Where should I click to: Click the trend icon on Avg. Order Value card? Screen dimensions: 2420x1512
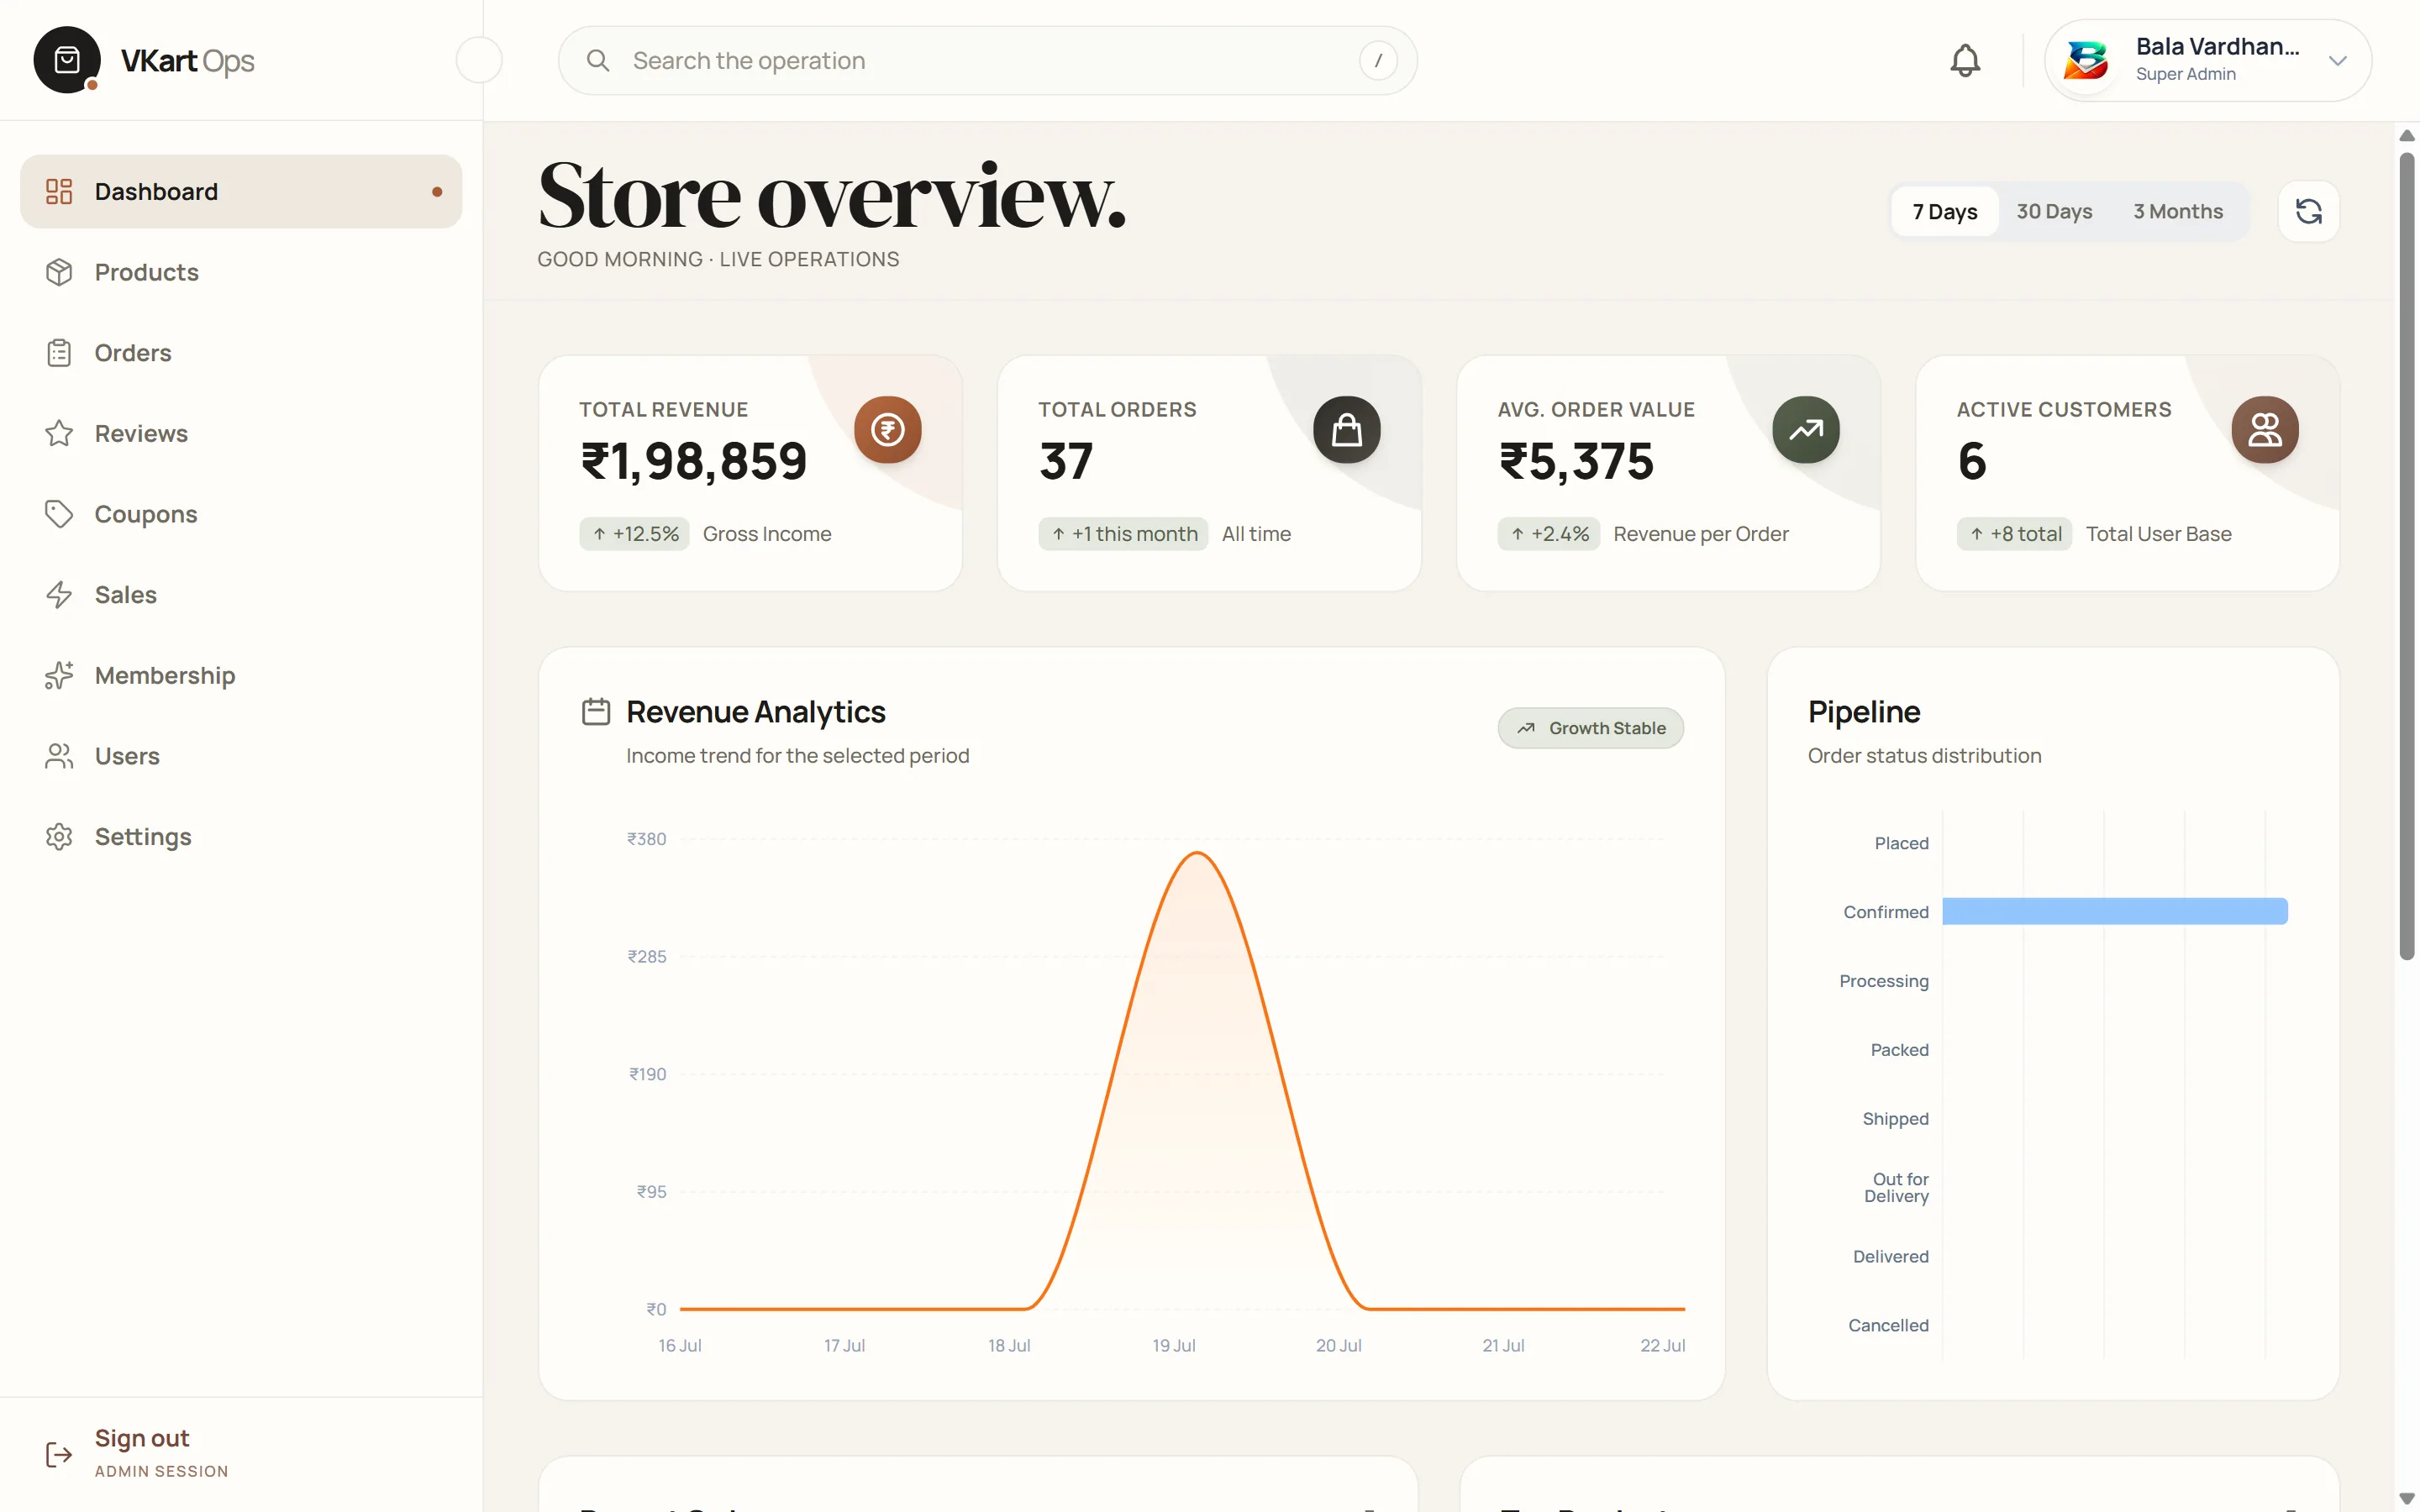(x=1805, y=430)
